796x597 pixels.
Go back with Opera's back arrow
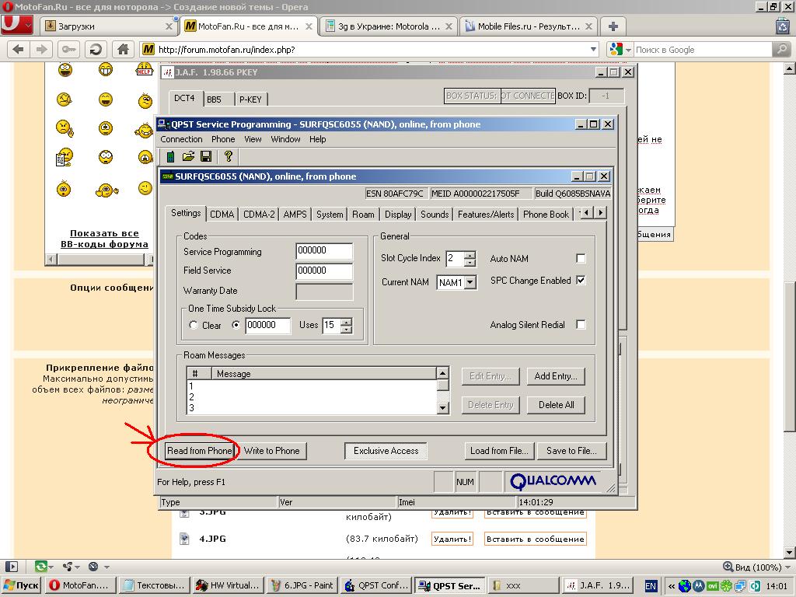click(x=19, y=49)
